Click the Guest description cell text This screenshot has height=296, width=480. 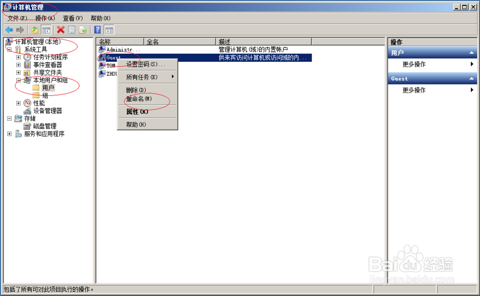tap(263, 58)
